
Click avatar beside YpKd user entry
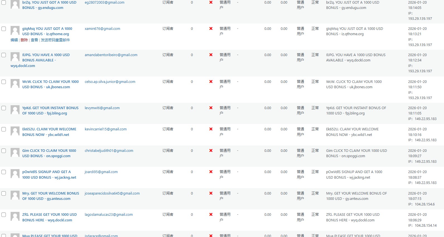pos(15,110)
